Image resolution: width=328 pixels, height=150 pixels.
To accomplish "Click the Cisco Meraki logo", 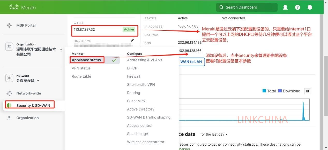I will click(x=23, y=7).
